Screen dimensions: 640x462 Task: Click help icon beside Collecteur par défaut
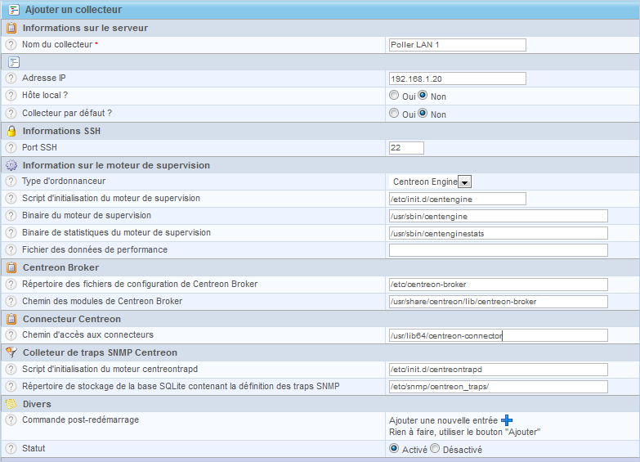11,113
